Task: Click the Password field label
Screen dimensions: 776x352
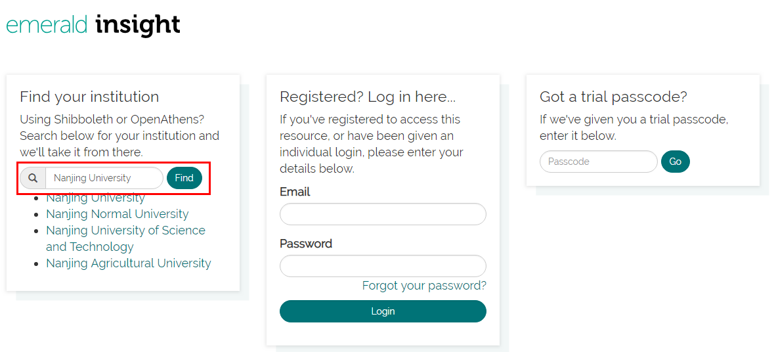Action: (x=306, y=244)
